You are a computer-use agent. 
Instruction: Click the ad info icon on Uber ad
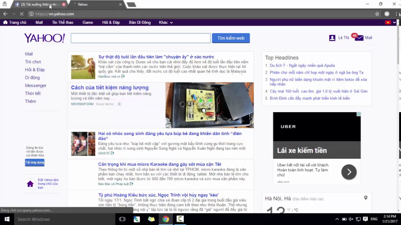tap(359, 114)
